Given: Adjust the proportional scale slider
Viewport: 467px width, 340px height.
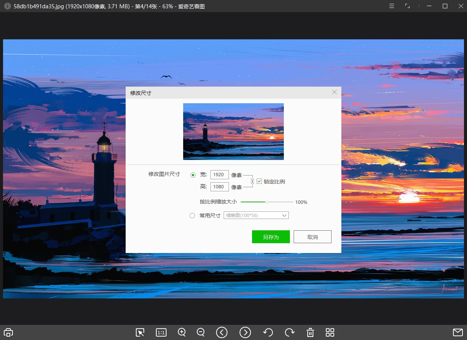Looking at the screenshot, I should (267, 202).
